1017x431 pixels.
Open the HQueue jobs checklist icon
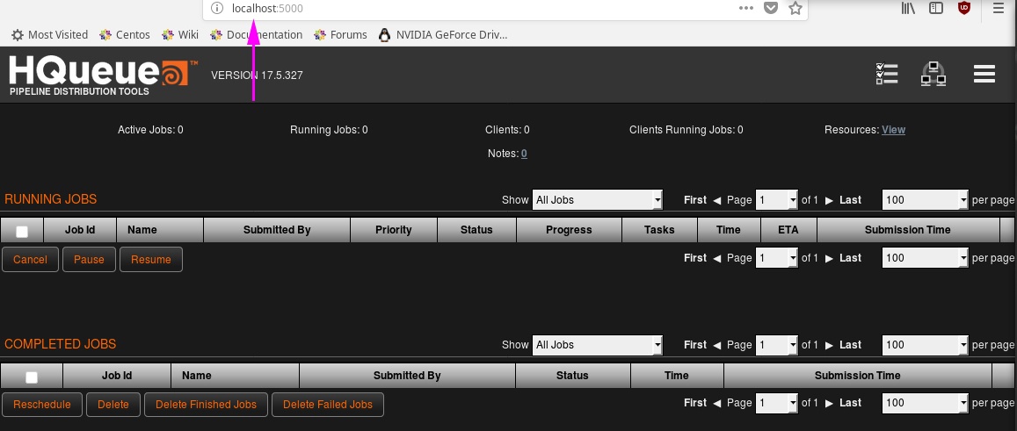[887, 74]
